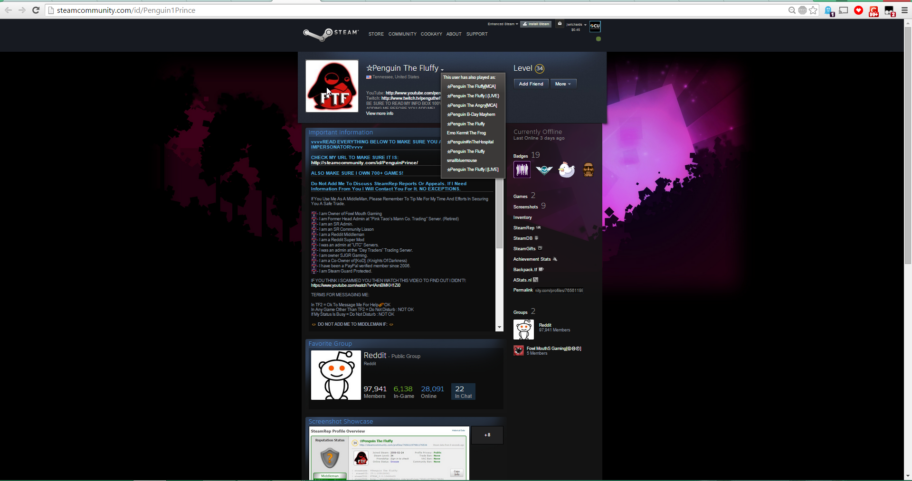Select alias Penguin B-Day Mayhem
The width and height of the screenshot is (912, 481).
click(471, 114)
